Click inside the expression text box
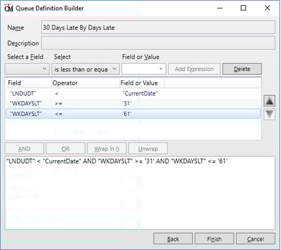This screenshot has width=281, height=250. pos(140,193)
